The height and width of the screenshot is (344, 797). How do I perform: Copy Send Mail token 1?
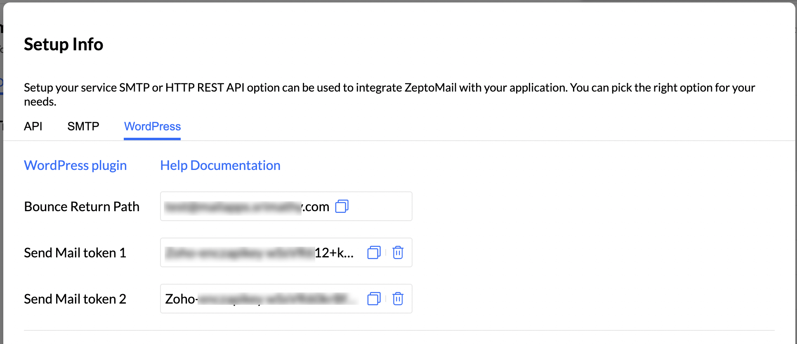click(x=374, y=252)
